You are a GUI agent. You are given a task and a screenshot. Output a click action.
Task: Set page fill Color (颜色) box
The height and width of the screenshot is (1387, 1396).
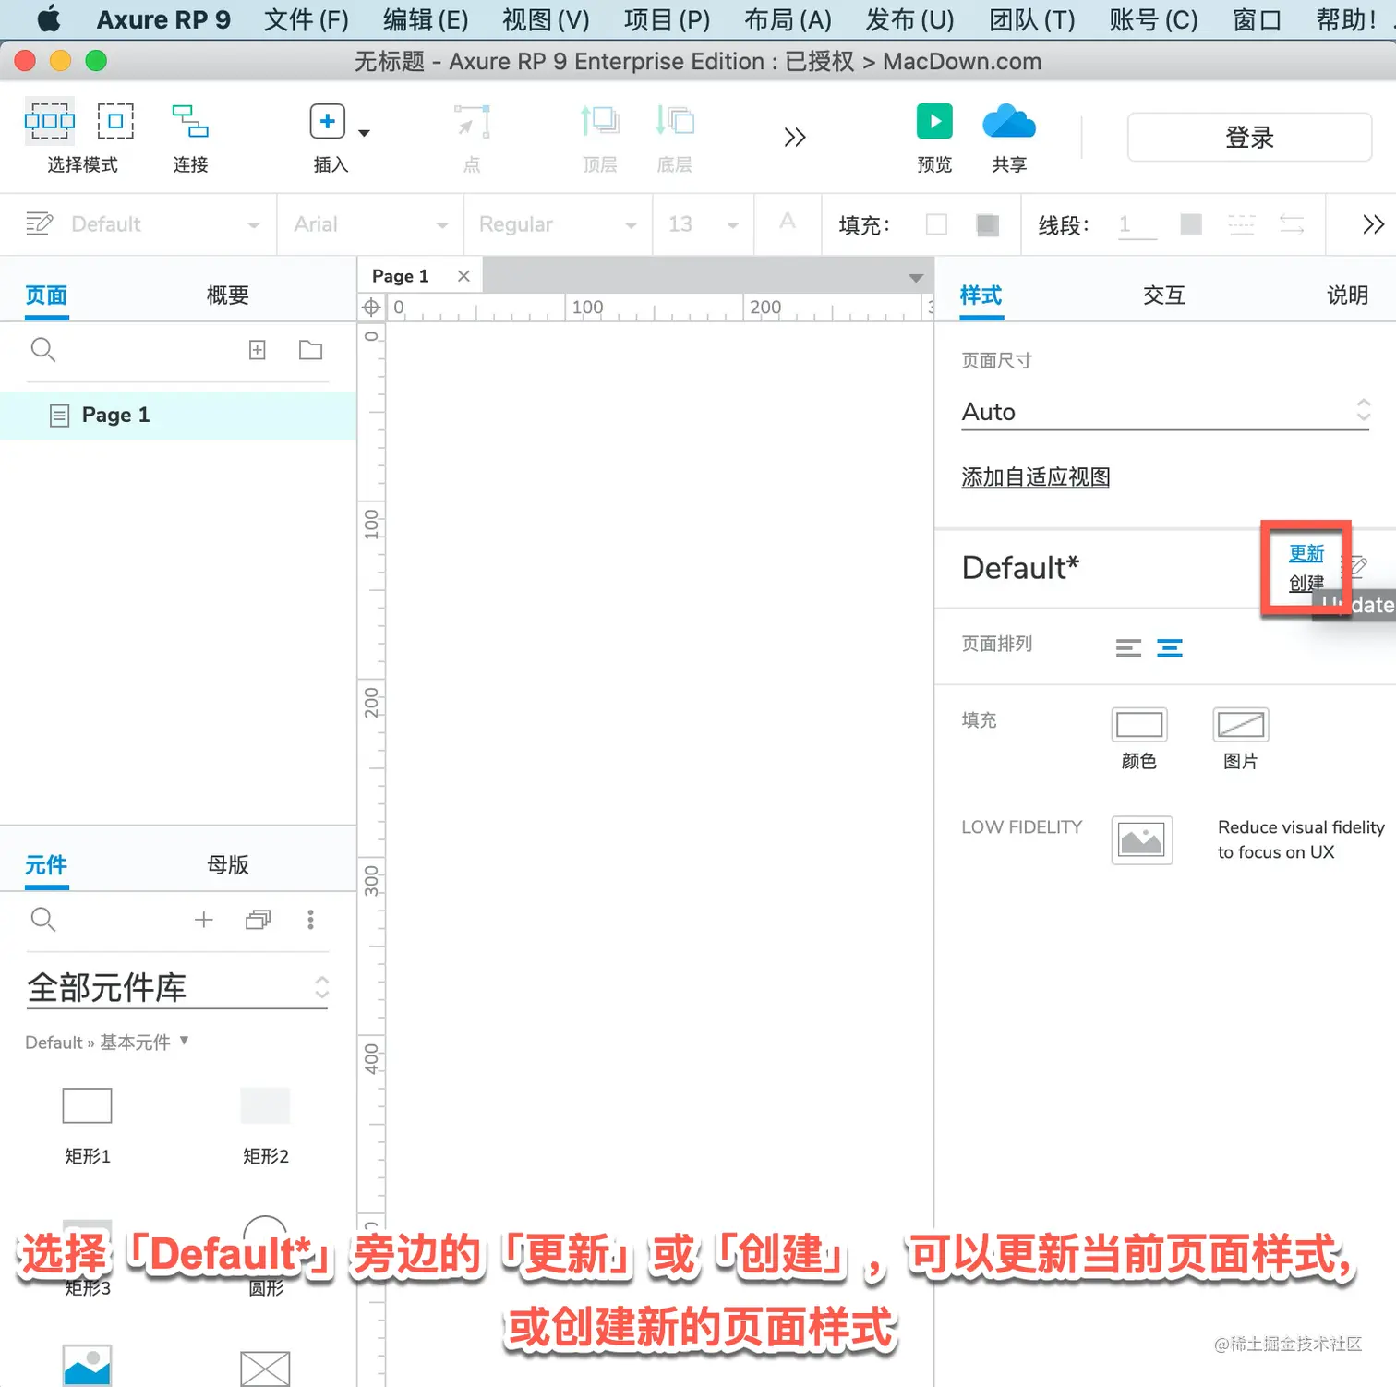point(1139,725)
